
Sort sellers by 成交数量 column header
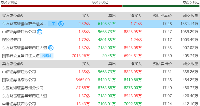(191, 64)
